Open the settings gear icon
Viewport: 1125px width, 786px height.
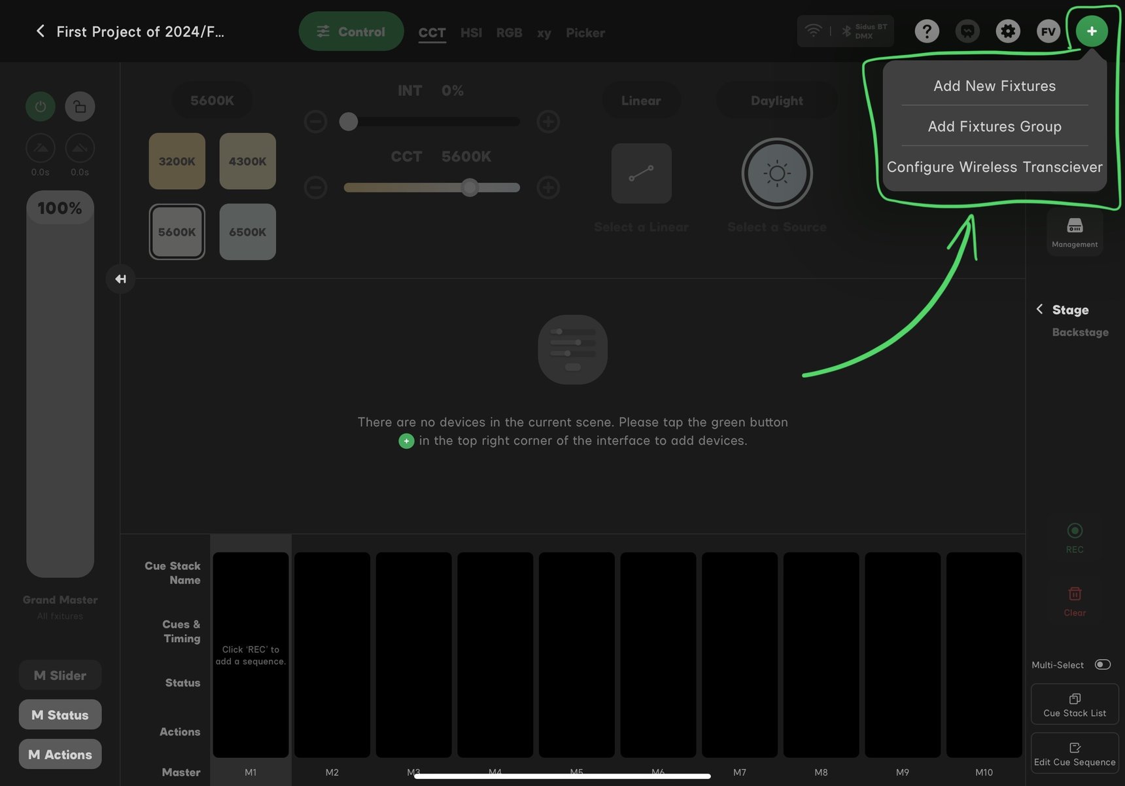click(1007, 31)
